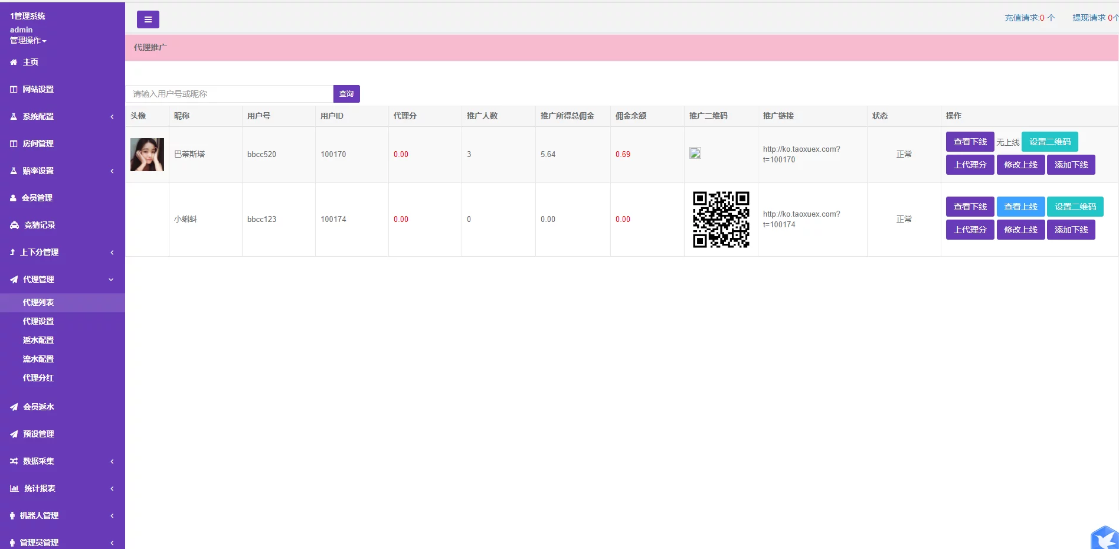Image resolution: width=1119 pixels, height=549 pixels.
Task: Collapse 代理管理 menu chevron
Action: tap(111, 279)
